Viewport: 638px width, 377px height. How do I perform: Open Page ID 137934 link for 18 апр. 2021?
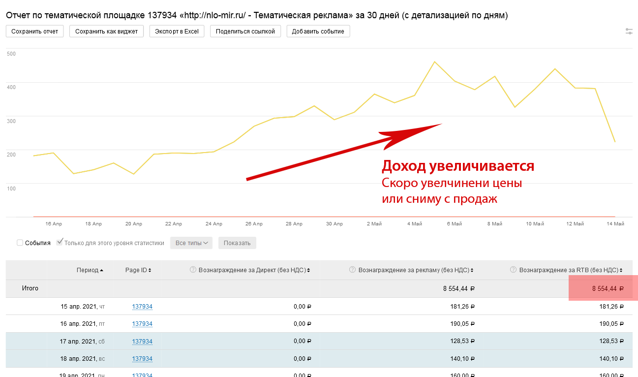click(142, 359)
